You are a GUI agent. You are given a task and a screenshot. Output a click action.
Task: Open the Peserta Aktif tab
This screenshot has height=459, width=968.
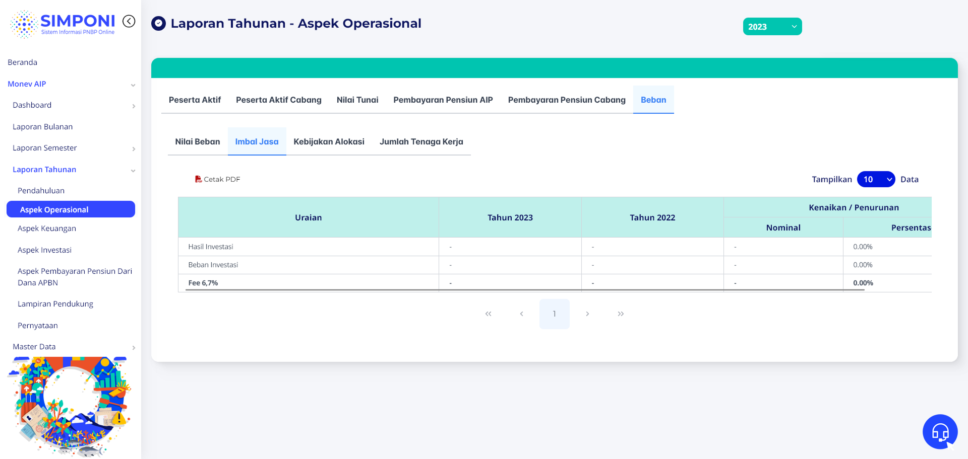pyautogui.click(x=195, y=100)
